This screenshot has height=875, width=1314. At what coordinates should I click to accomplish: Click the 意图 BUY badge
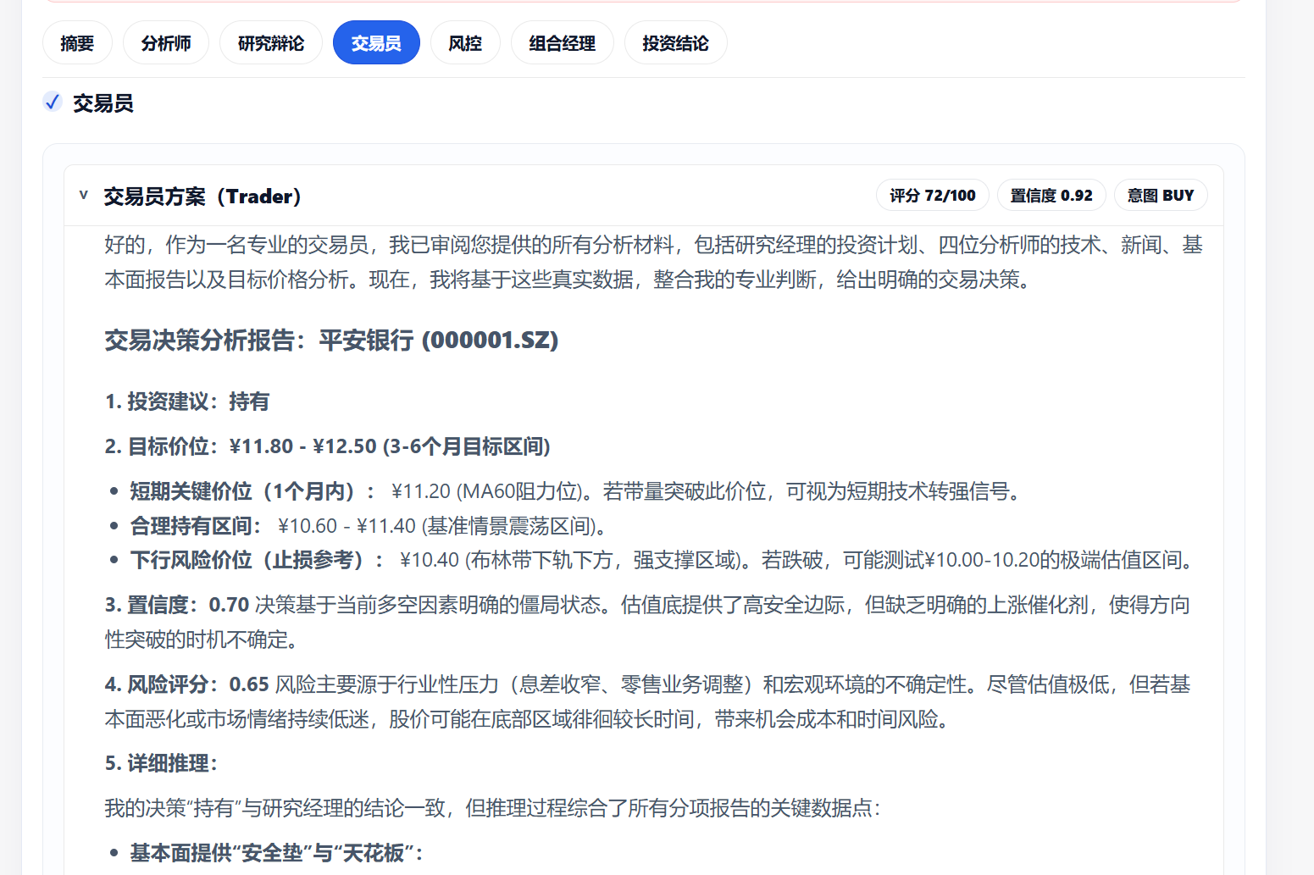pos(1161,196)
